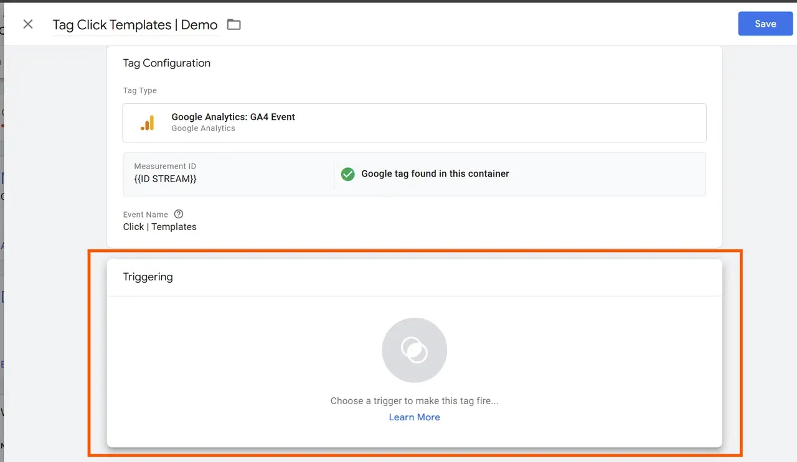The height and width of the screenshot is (462, 797).
Task: Click Google tag found in this container
Action: click(435, 174)
